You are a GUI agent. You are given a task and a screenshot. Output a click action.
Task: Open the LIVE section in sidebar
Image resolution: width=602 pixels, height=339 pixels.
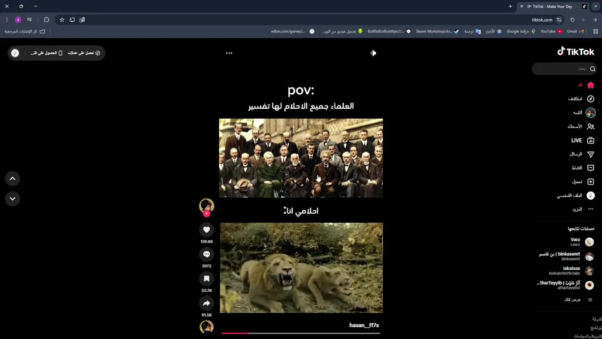click(583, 140)
